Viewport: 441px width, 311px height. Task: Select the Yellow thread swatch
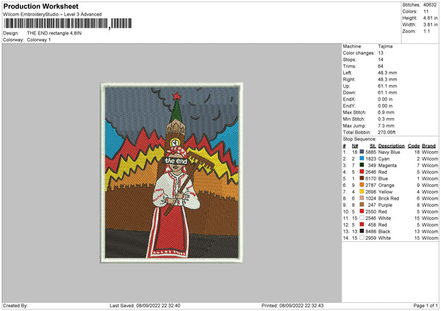pyautogui.click(x=362, y=191)
